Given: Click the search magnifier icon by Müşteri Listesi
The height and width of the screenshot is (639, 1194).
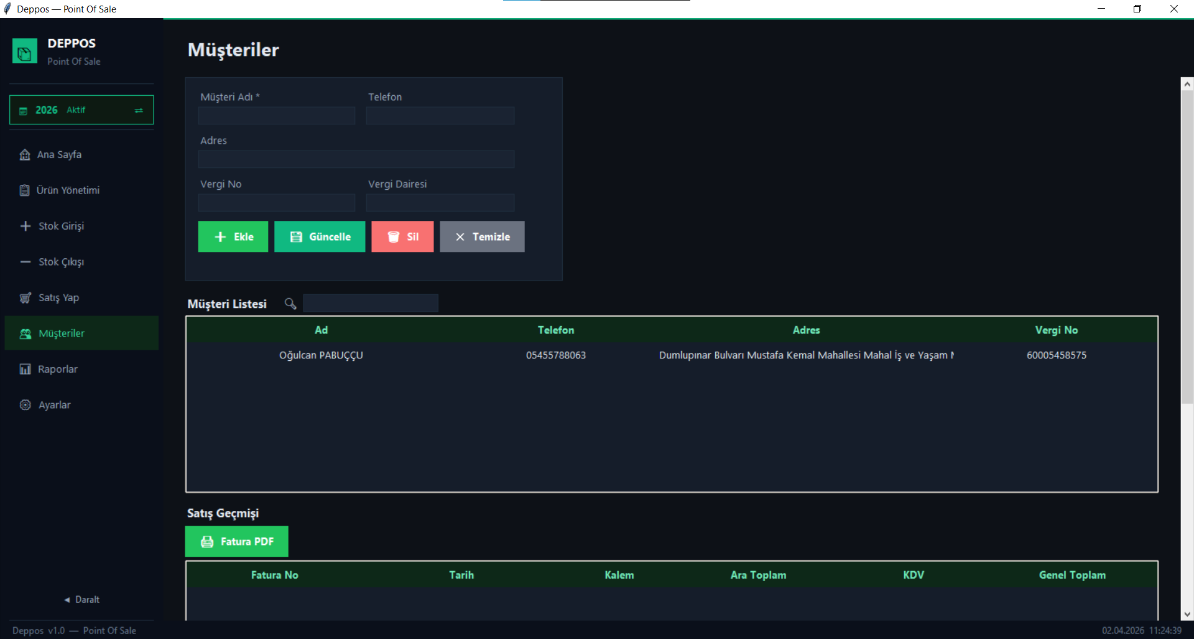Looking at the screenshot, I should tap(290, 304).
